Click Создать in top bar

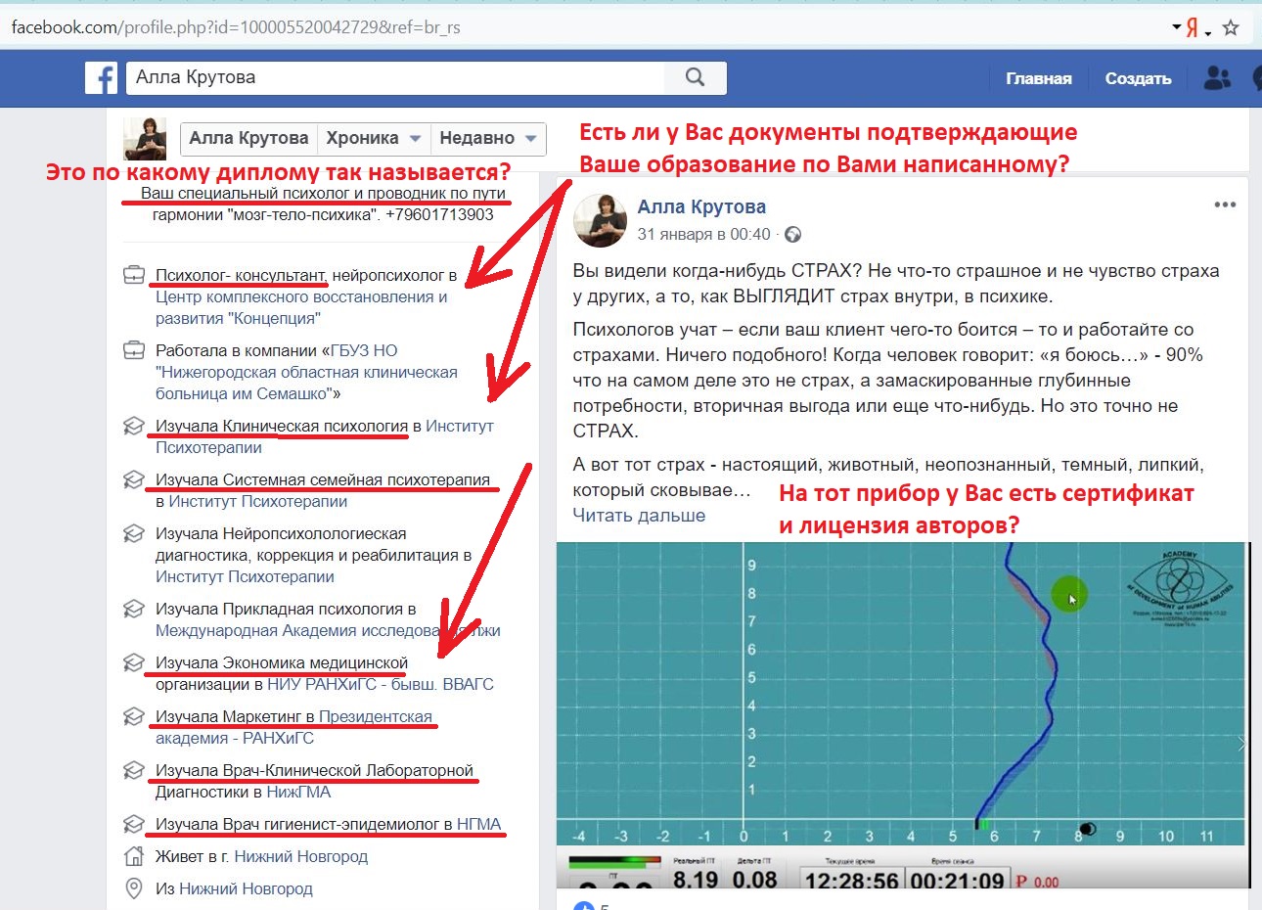(x=1138, y=78)
